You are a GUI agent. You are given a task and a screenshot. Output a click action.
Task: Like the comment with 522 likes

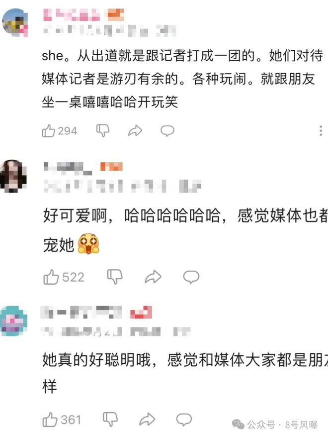pos(51,277)
